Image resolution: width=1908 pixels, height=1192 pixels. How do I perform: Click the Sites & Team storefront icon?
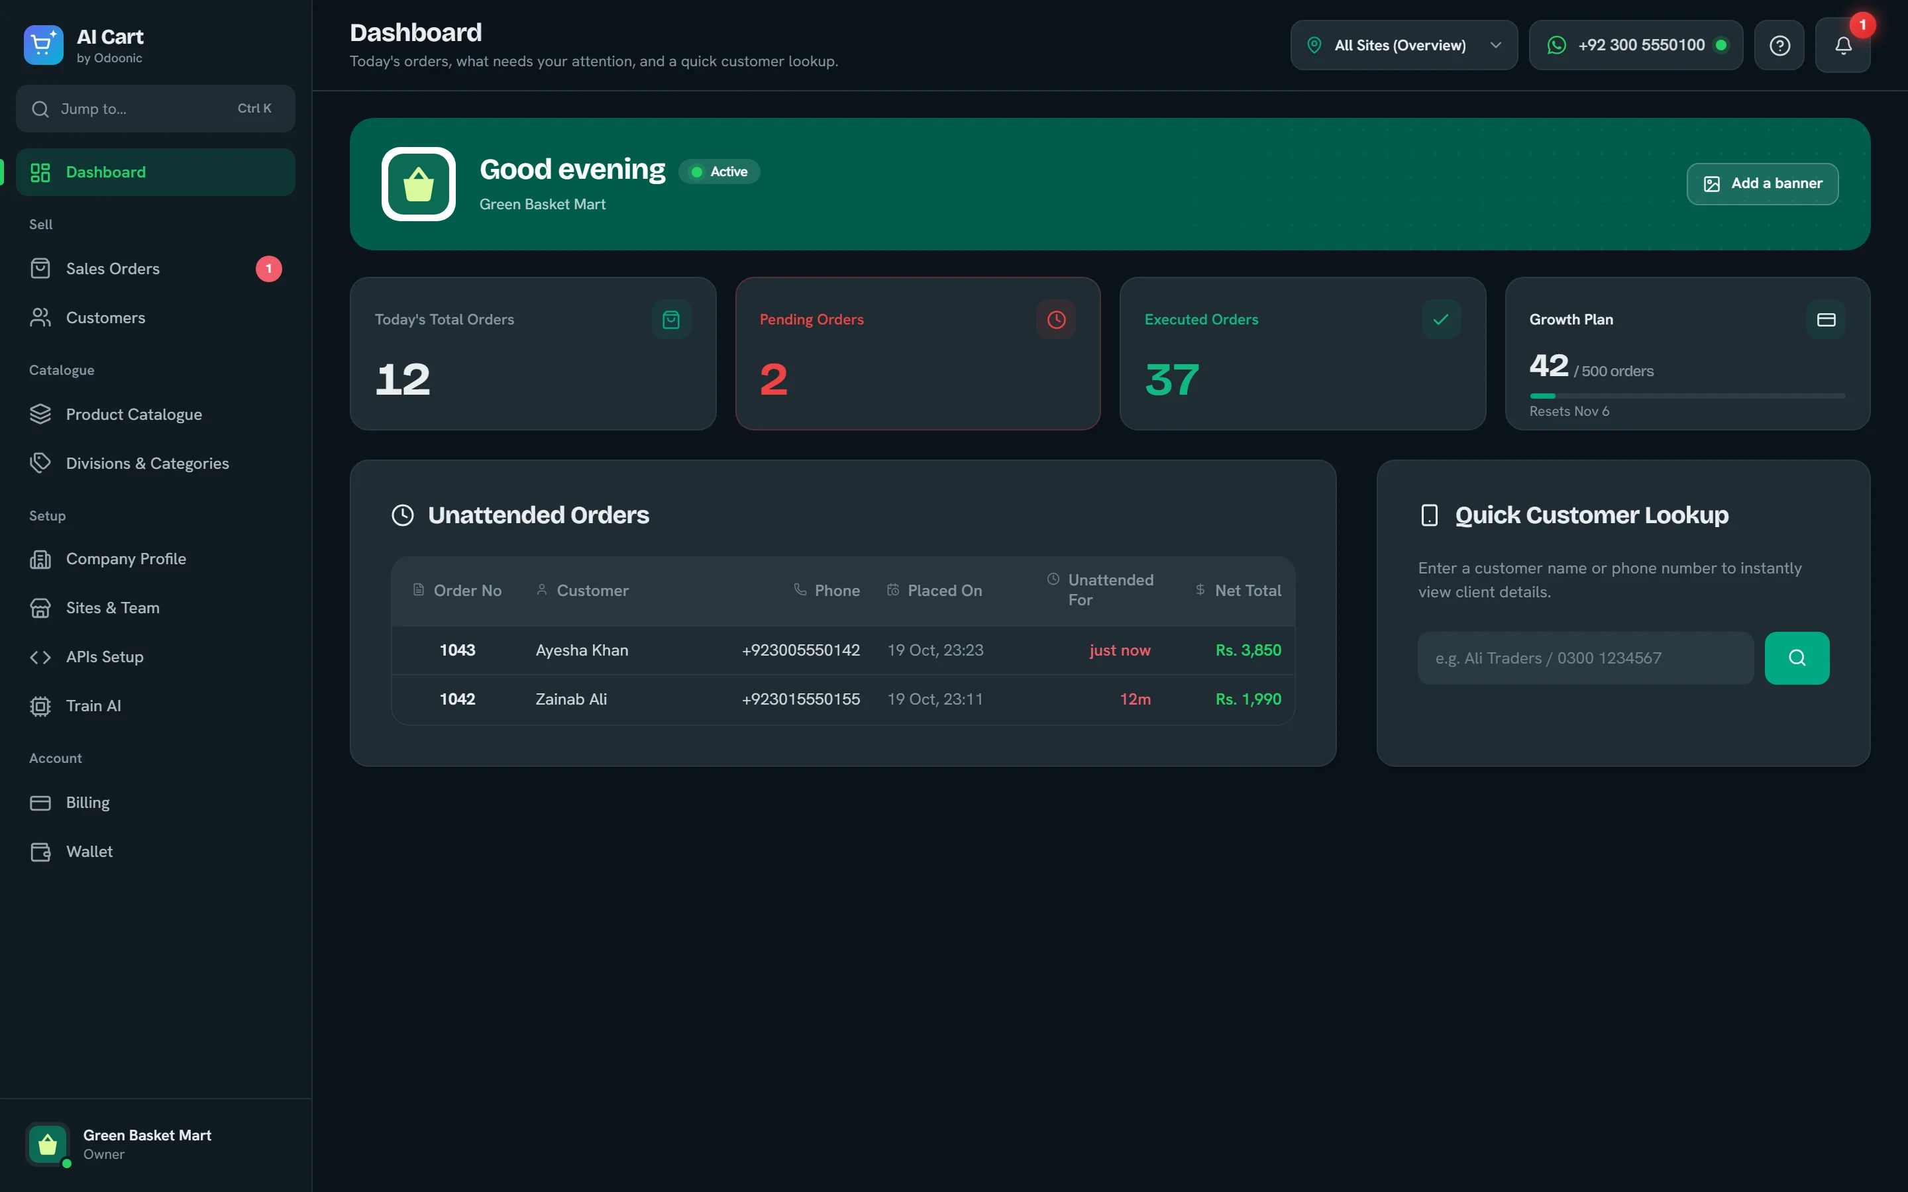point(40,608)
